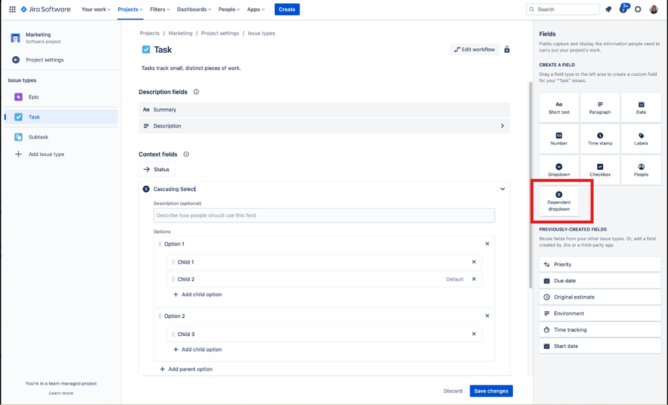Select the Number field type
The width and height of the screenshot is (668, 405).
(x=559, y=139)
